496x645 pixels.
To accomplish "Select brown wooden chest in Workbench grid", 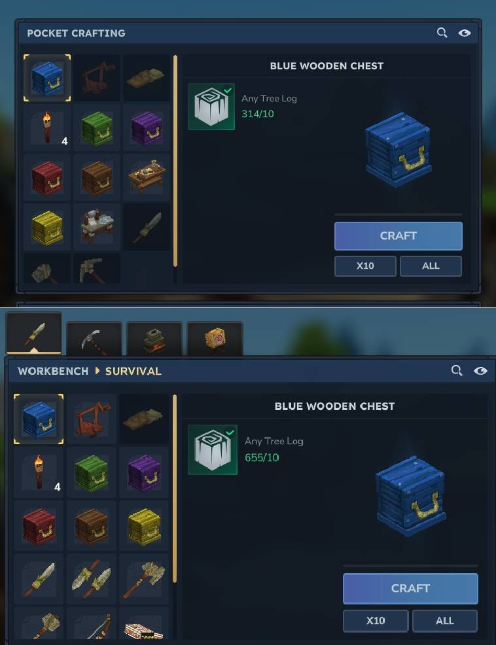I will point(92,526).
